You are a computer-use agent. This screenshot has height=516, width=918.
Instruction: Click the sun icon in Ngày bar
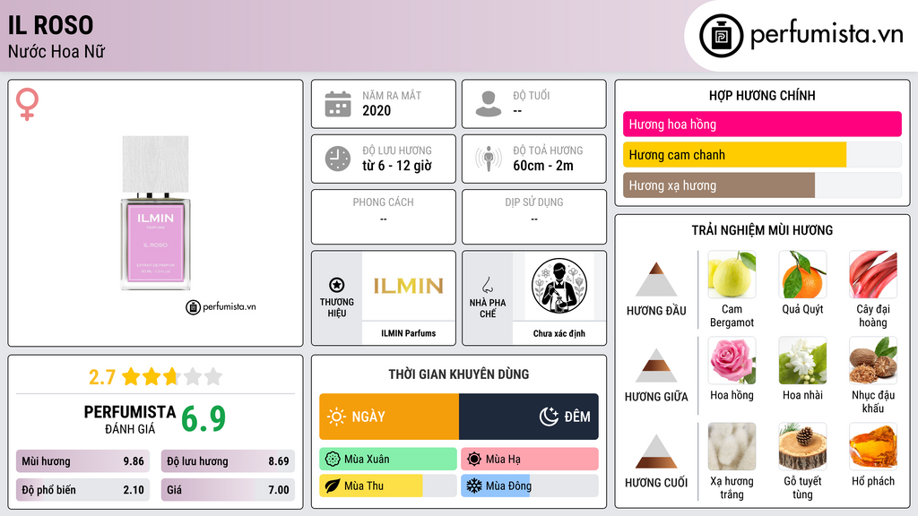click(336, 417)
